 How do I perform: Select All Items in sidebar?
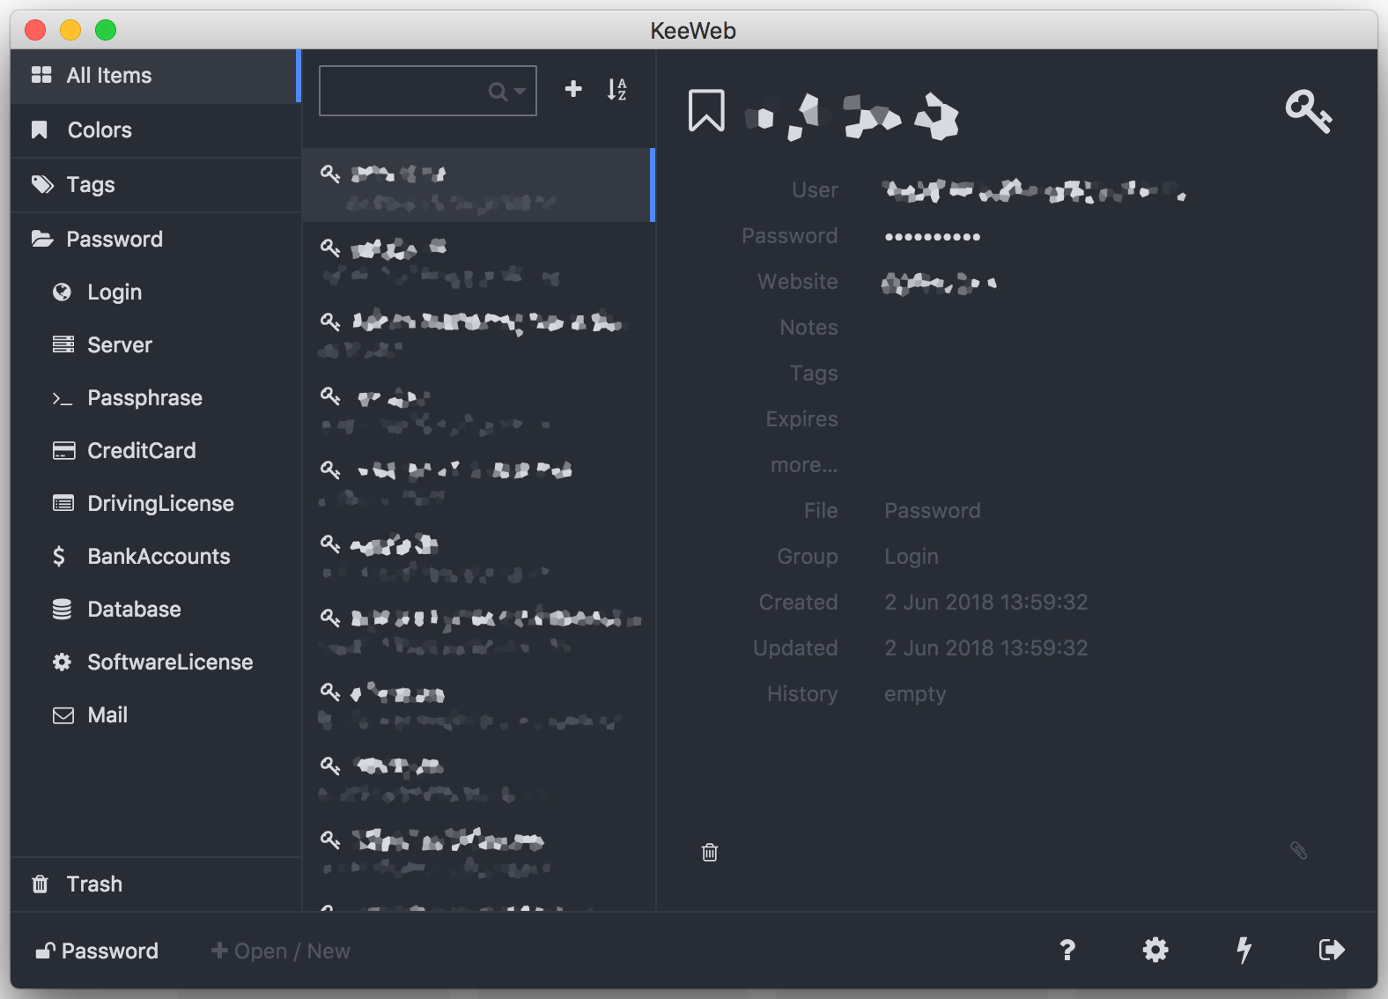click(x=108, y=76)
